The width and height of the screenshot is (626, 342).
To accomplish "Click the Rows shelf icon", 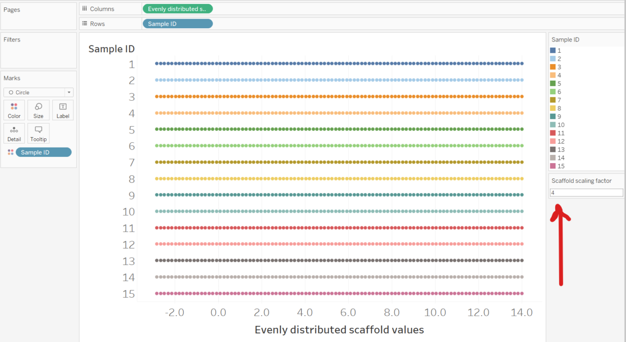I will tap(85, 23).
